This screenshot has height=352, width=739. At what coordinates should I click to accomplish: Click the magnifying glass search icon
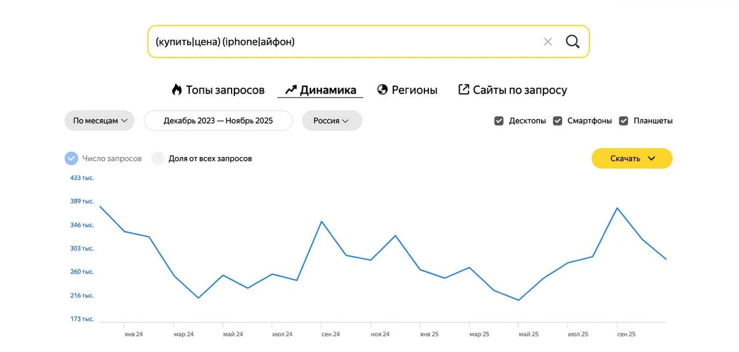(x=572, y=42)
